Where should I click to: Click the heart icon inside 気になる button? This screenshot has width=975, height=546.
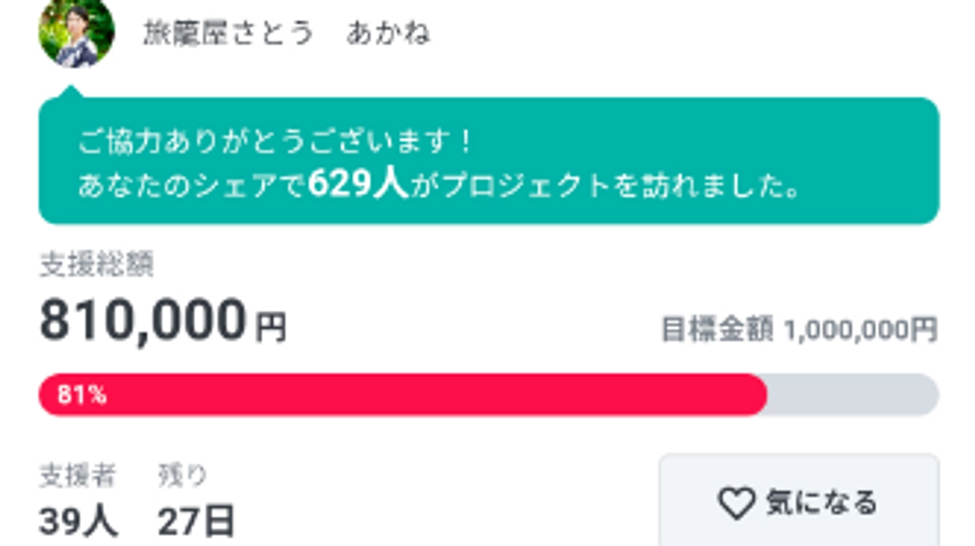pos(738,503)
